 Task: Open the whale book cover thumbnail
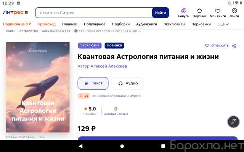coord(38,87)
